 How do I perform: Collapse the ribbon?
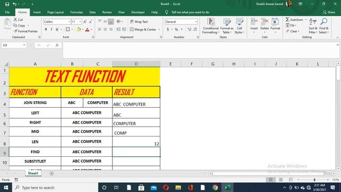coord(337,37)
